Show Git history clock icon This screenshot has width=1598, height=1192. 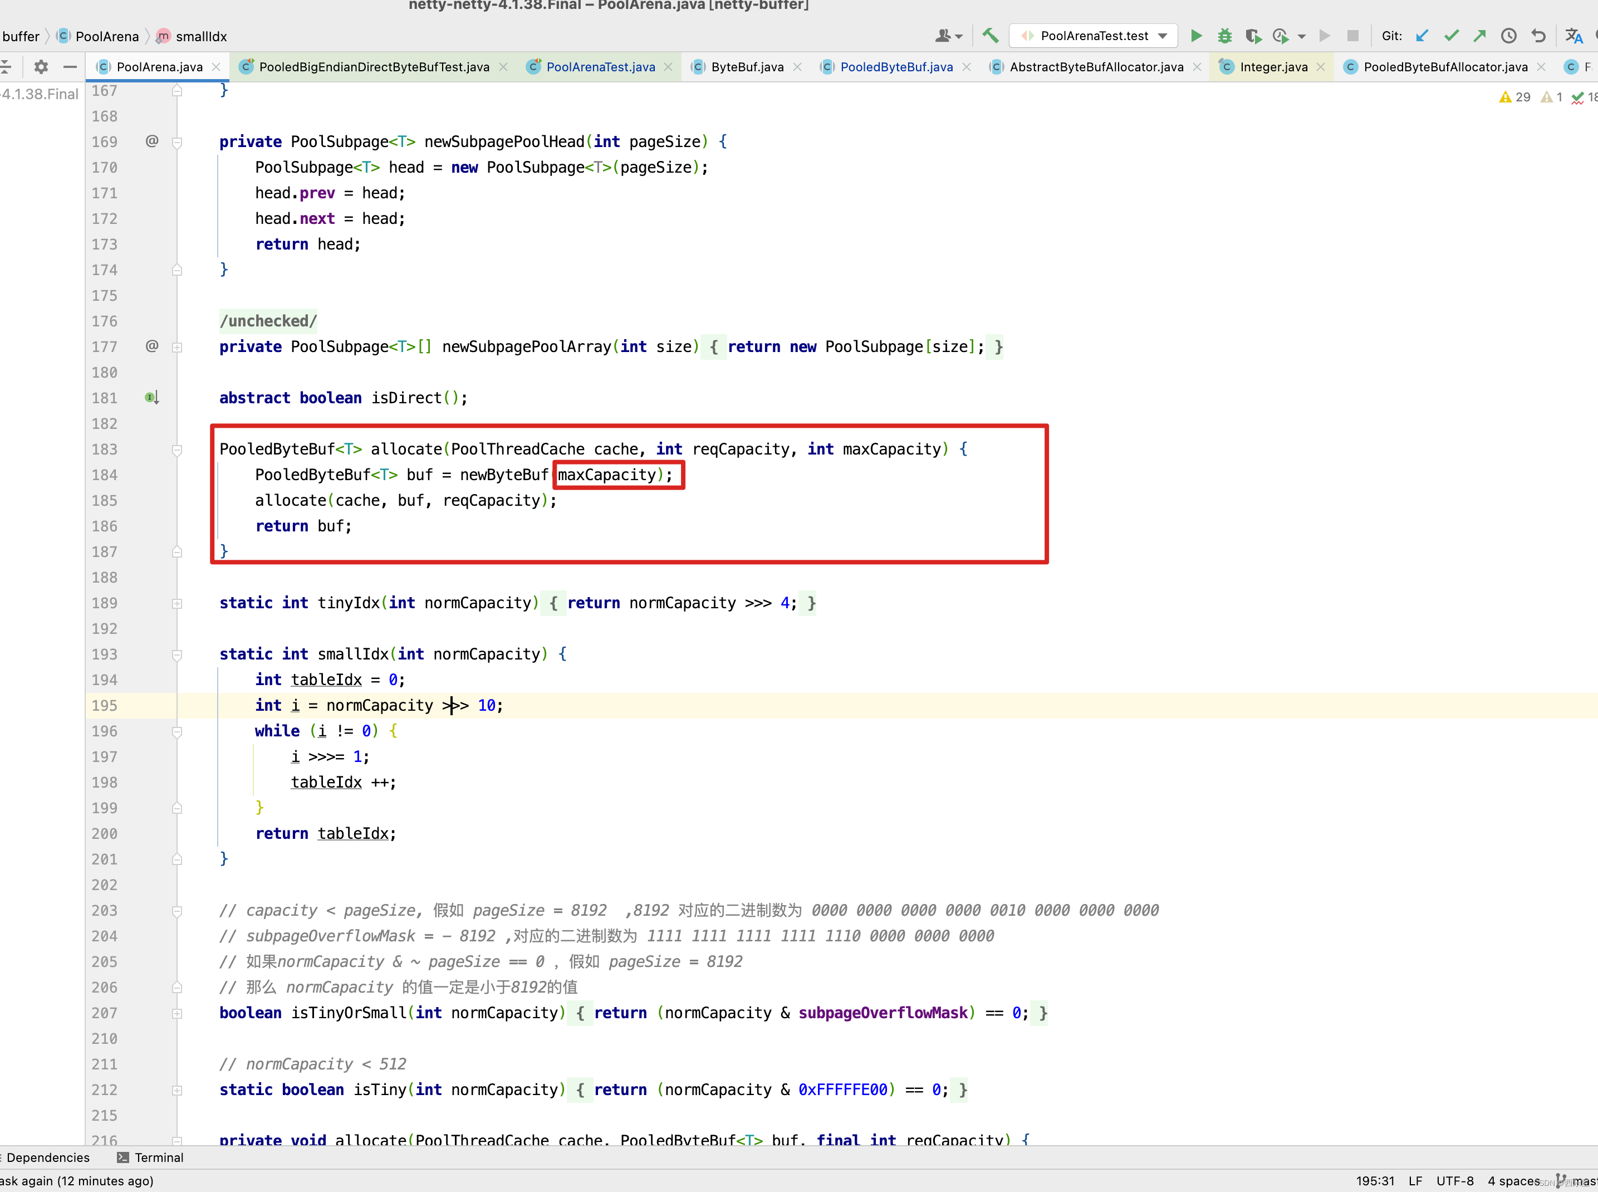coord(1508,35)
